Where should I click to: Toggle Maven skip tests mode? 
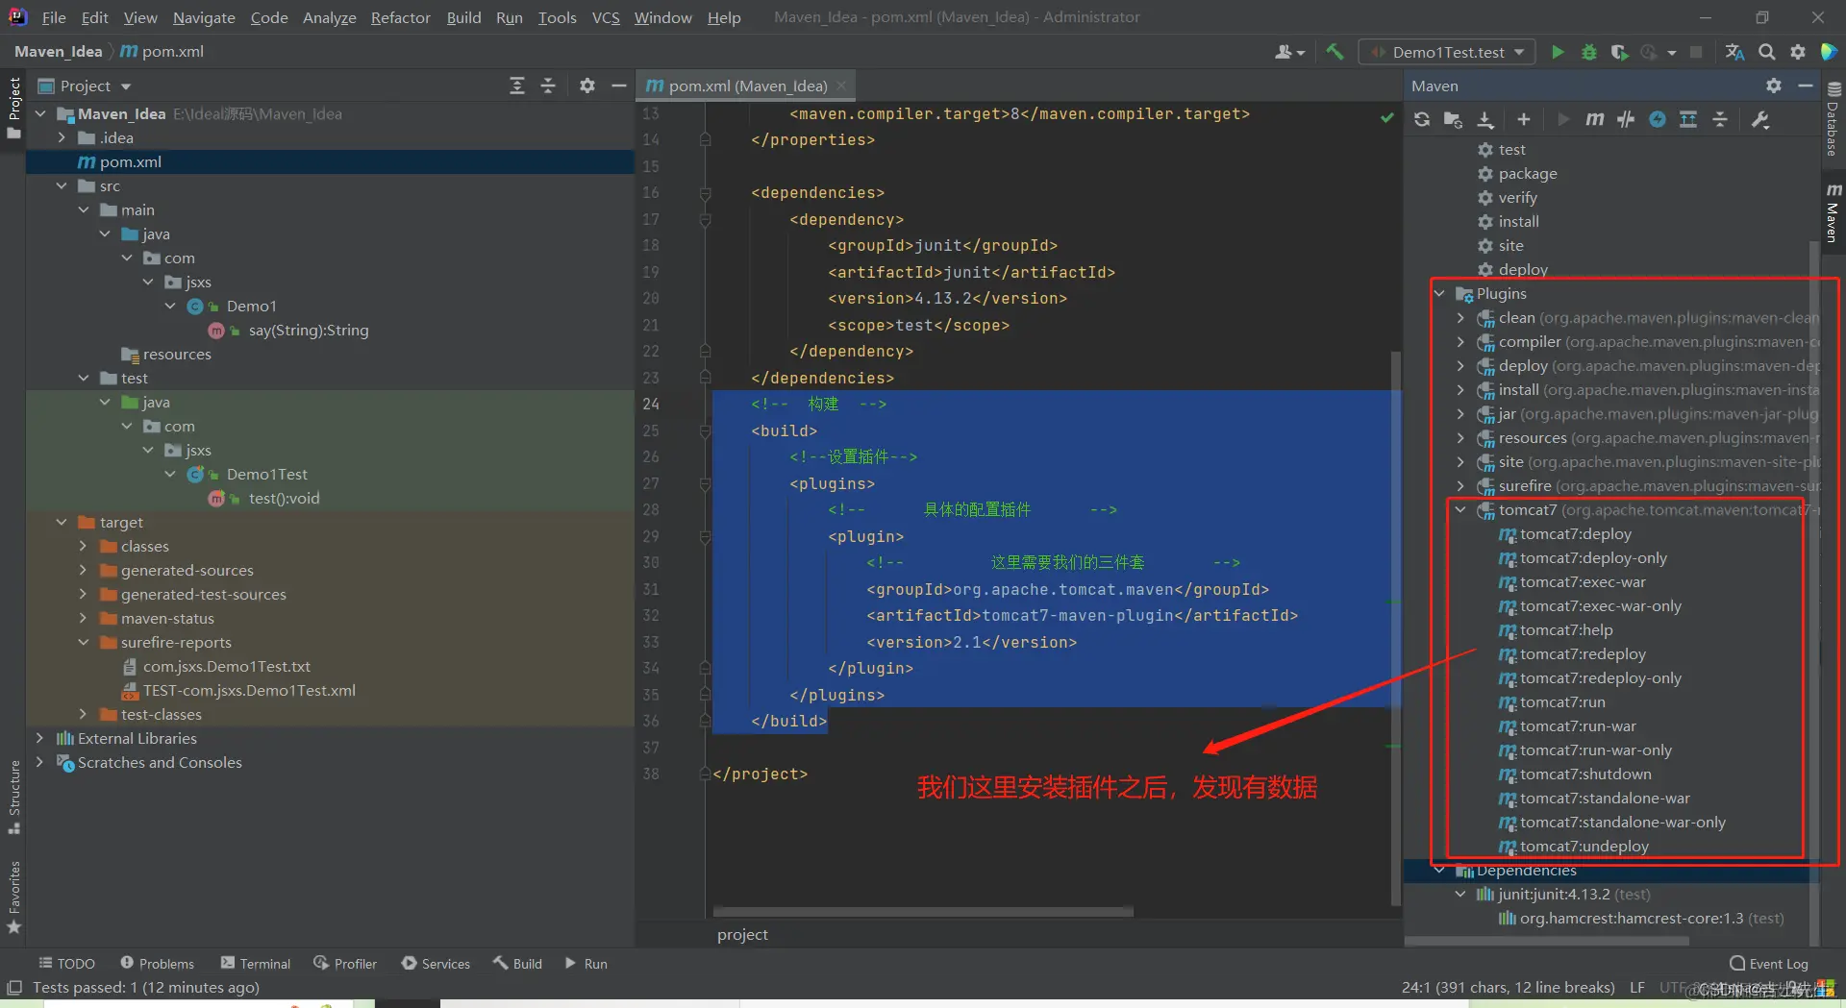[x=1658, y=119]
